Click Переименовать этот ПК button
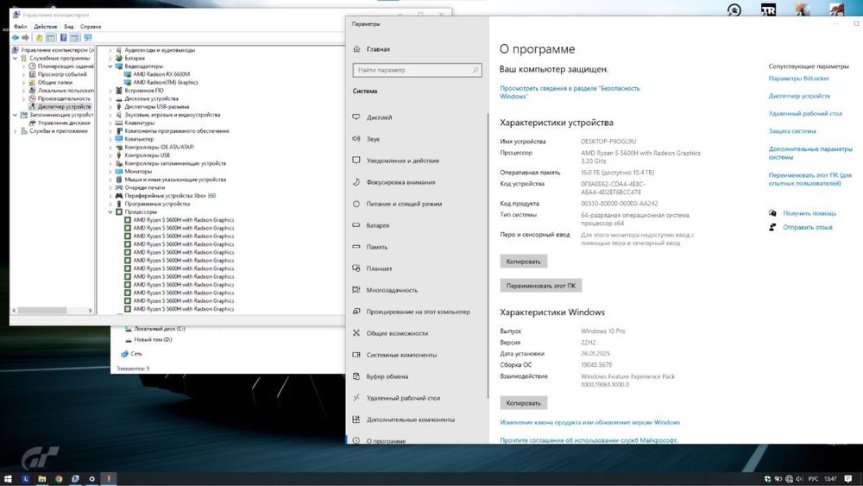863x486 pixels. click(x=541, y=286)
